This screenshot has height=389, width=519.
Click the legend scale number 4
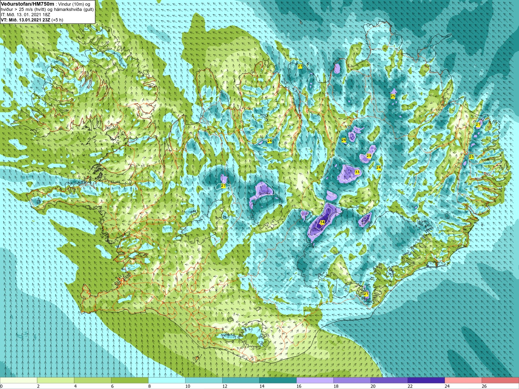[x=75, y=387]
